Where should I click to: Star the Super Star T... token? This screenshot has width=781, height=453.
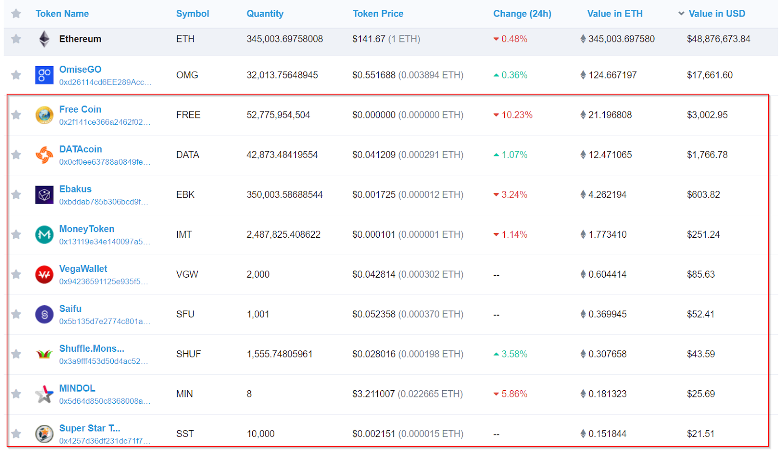click(x=16, y=434)
